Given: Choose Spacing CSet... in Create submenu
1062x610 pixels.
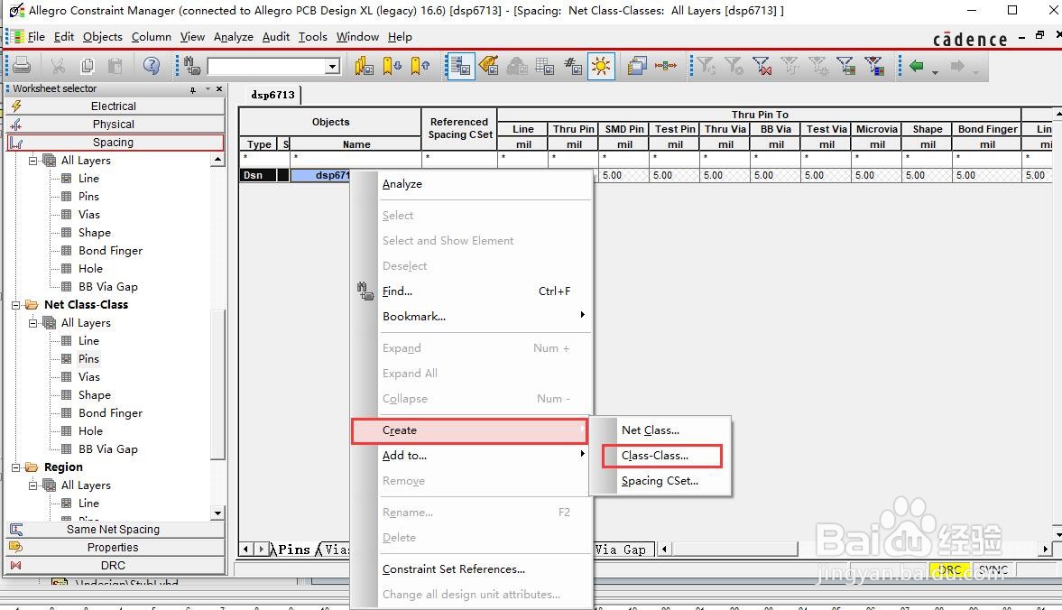Looking at the screenshot, I should tap(661, 481).
